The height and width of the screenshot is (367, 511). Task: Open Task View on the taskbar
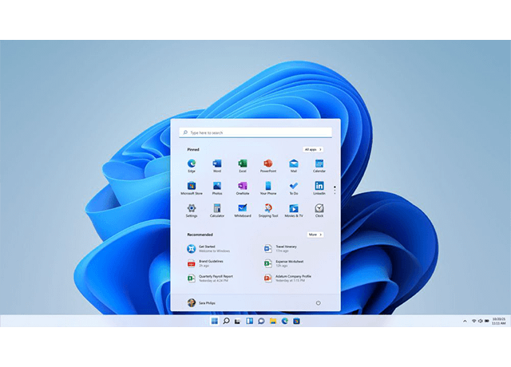(238, 321)
